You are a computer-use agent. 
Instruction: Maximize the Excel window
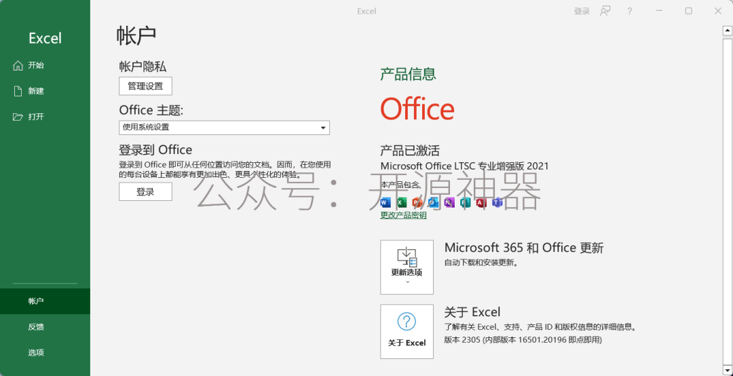pos(689,12)
